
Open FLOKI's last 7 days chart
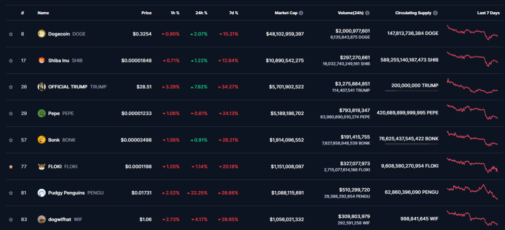coord(472,165)
